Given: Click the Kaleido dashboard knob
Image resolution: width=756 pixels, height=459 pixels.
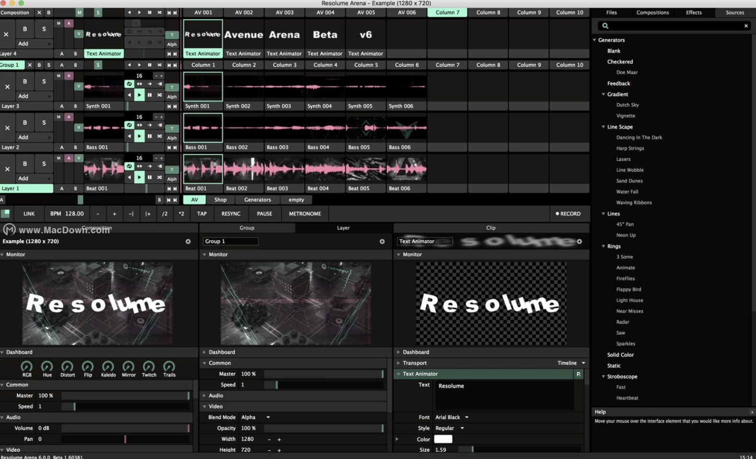Looking at the screenshot, I should (x=108, y=367).
